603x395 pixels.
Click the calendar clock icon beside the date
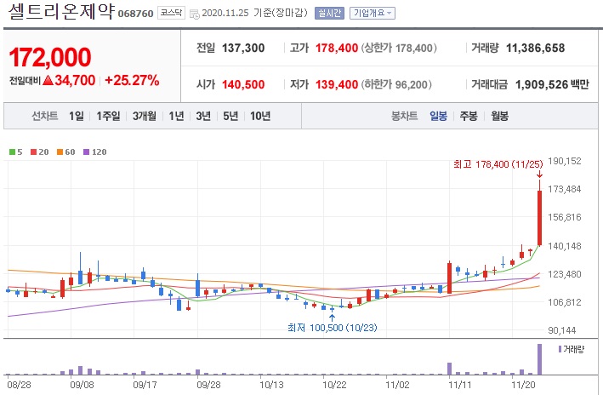pos(194,14)
